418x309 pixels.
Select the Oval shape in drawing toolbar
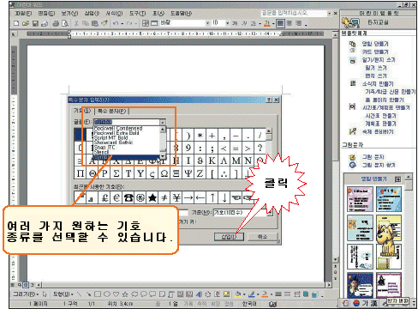(x=107, y=294)
